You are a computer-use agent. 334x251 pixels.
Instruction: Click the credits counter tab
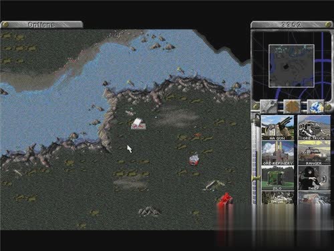291,25
